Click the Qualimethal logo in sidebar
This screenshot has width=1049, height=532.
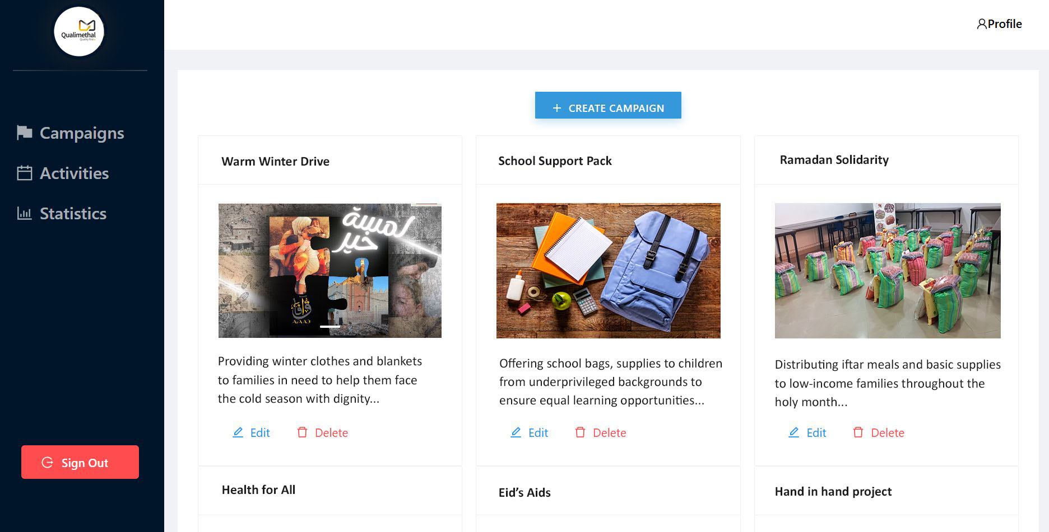[x=79, y=31]
